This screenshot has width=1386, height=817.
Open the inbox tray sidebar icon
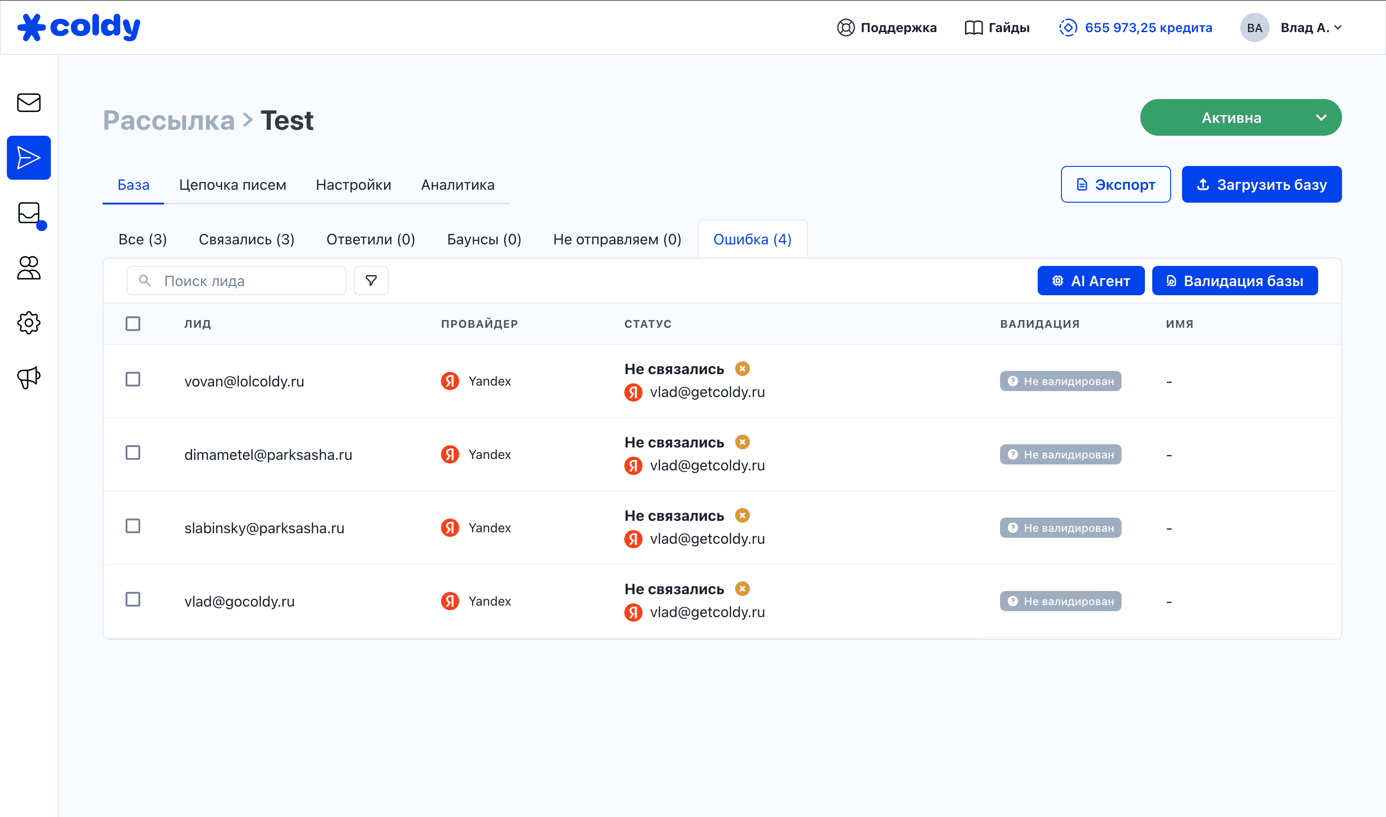tap(28, 213)
